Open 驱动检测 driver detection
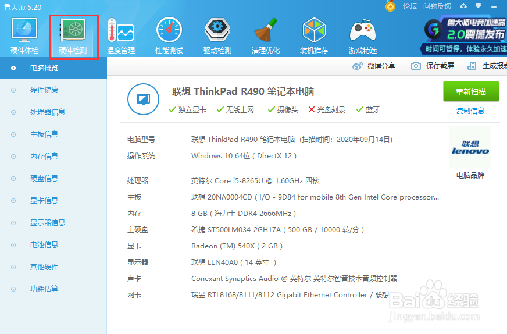The width and height of the screenshot is (507, 334). click(217, 35)
